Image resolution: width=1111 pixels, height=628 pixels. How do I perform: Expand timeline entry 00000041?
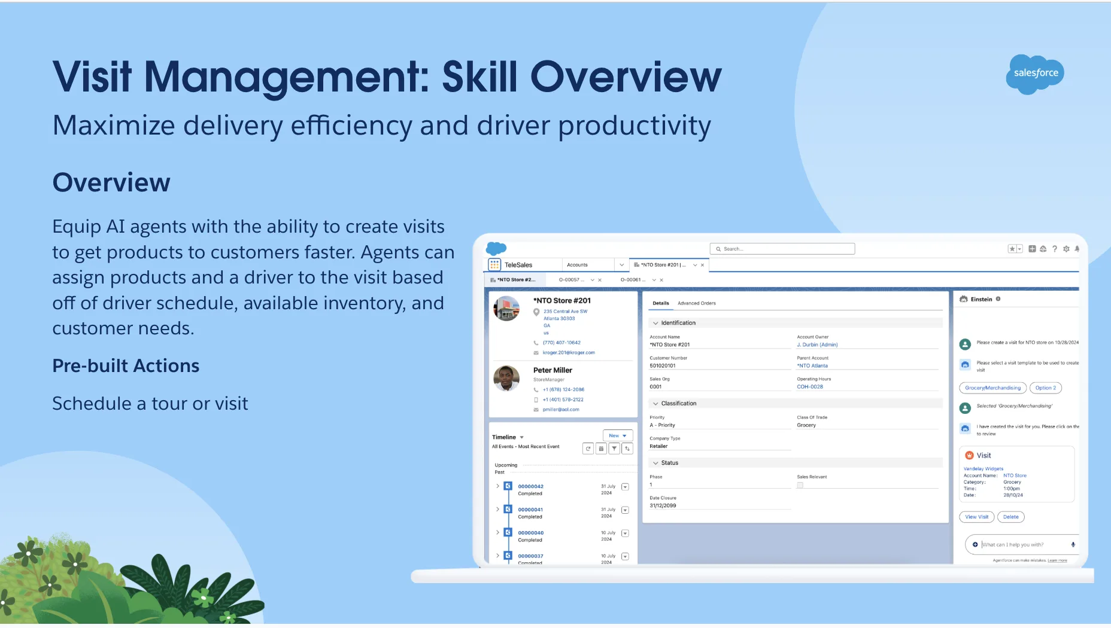tap(497, 510)
